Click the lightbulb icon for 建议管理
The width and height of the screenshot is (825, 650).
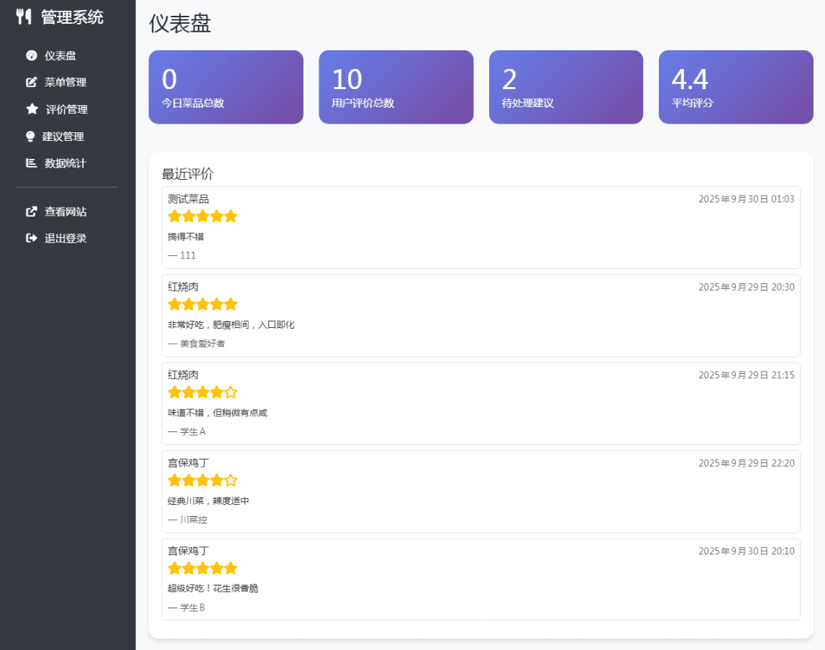[x=30, y=136]
